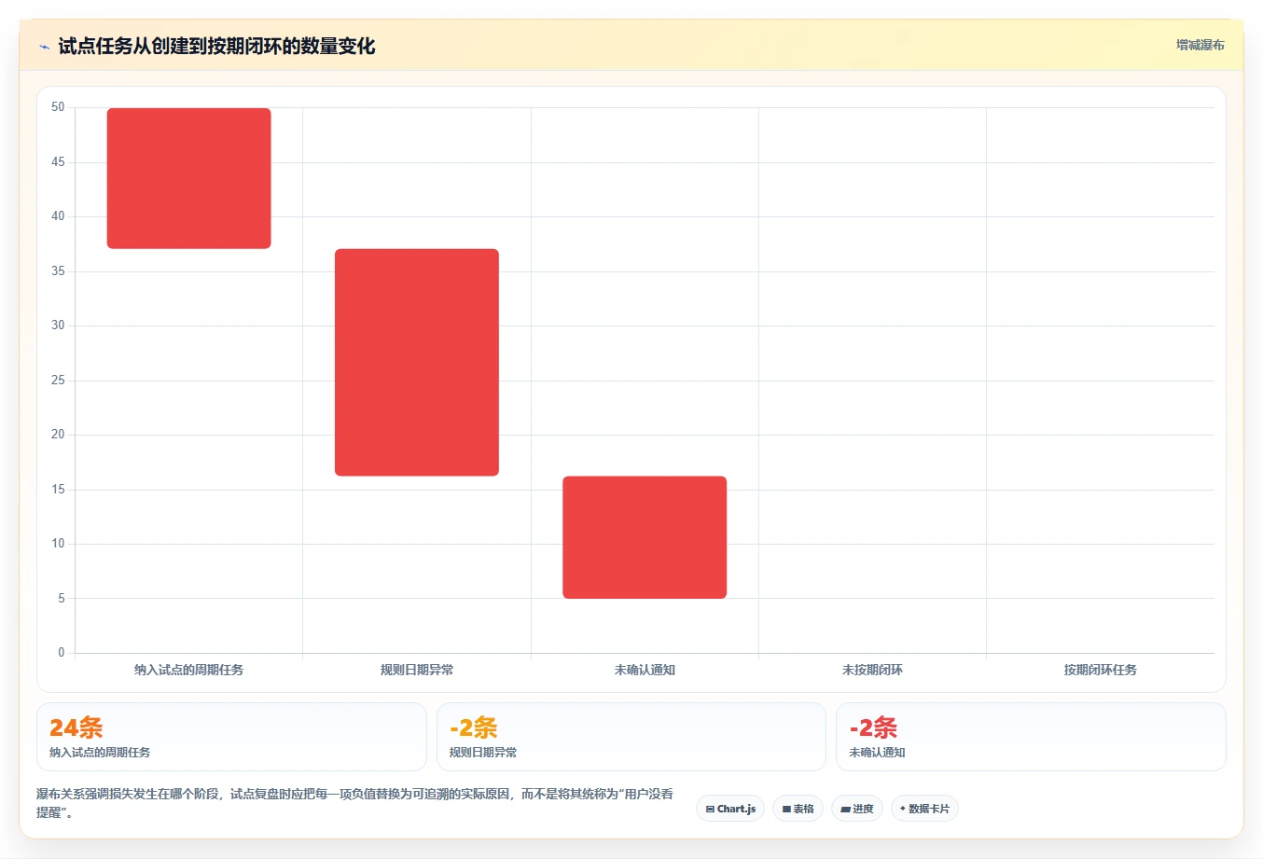Click the x-axis label 按期闭环任务
The height and width of the screenshot is (859, 1263).
pyautogui.click(x=1101, y=670)
